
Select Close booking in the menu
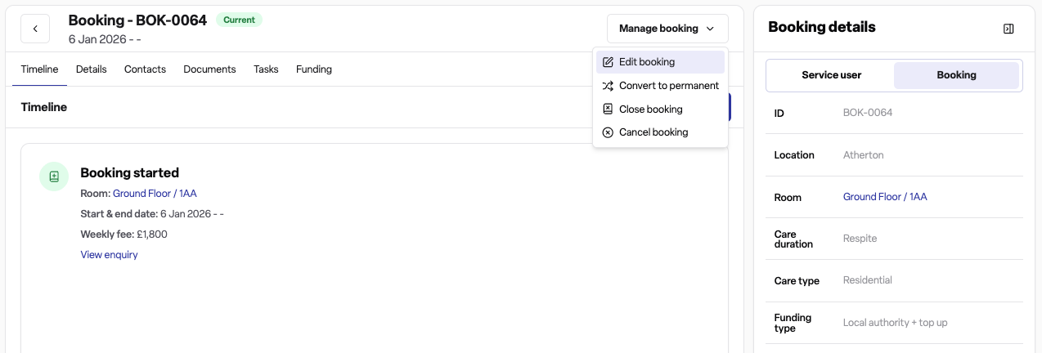[660, 109]
